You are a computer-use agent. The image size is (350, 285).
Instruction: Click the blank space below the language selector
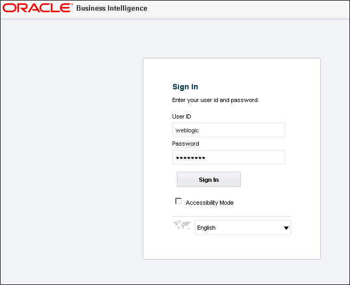(x=232, y=247)
